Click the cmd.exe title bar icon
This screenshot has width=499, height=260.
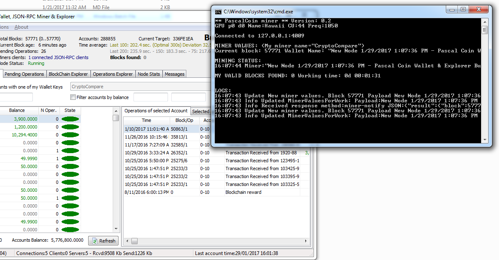pos(218,12)
